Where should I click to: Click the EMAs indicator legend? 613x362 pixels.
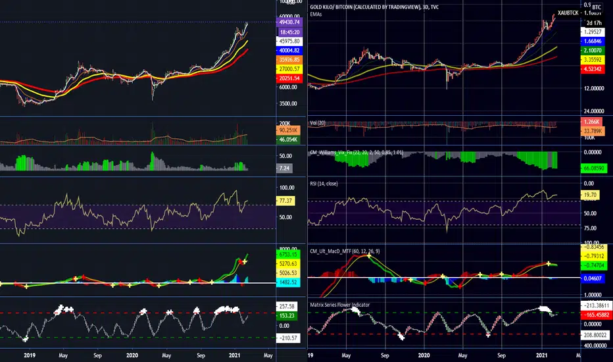pyautogui.click(x=316, y=14)
